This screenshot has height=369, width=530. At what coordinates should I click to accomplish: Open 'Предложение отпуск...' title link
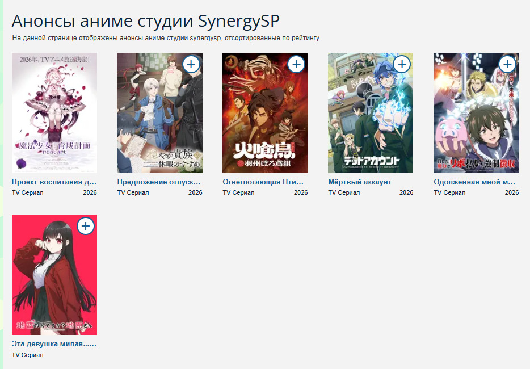pyautogui.click(x=159, y=182)
